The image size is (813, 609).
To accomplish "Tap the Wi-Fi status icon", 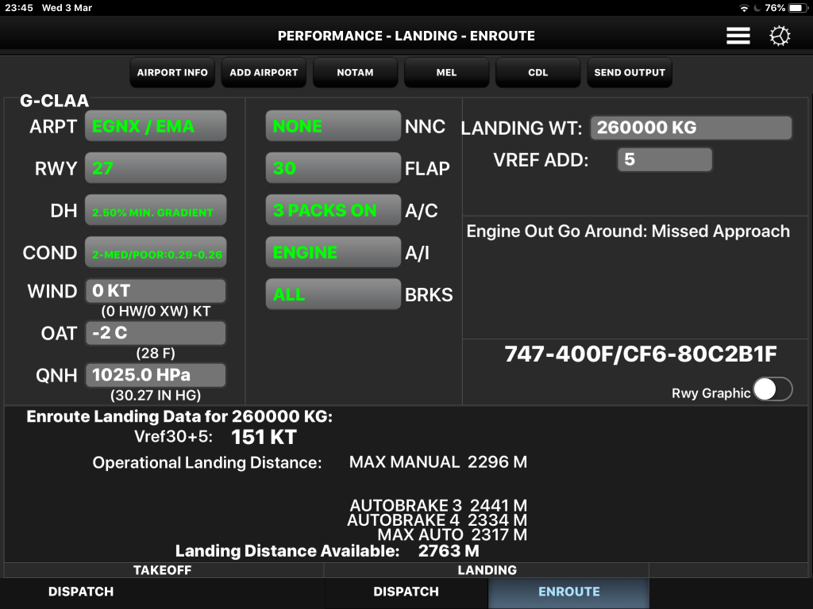I will [744, 8].
